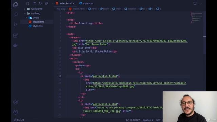The image size is (217, 122).
Task: Click the errors and warnings status indicator
Action: point(19,120)
